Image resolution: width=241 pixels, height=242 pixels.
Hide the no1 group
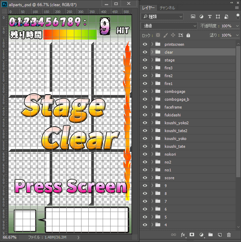pos(145,170)
